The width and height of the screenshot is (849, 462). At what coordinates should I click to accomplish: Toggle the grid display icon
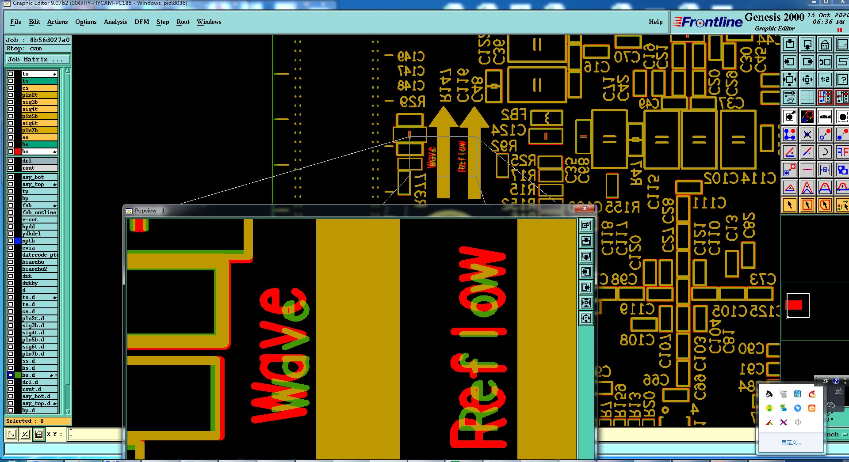tap(807, 97)
